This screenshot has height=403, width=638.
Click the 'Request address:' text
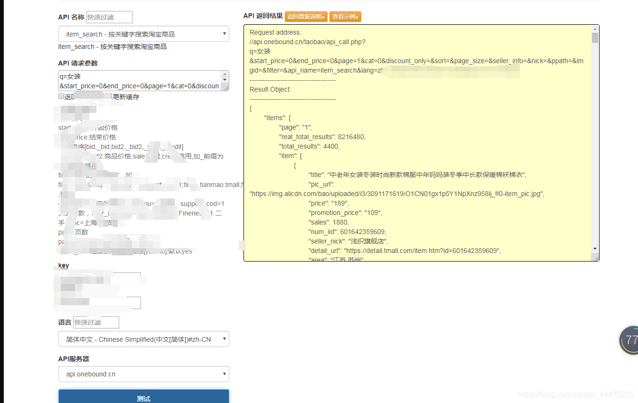point(275,32)
